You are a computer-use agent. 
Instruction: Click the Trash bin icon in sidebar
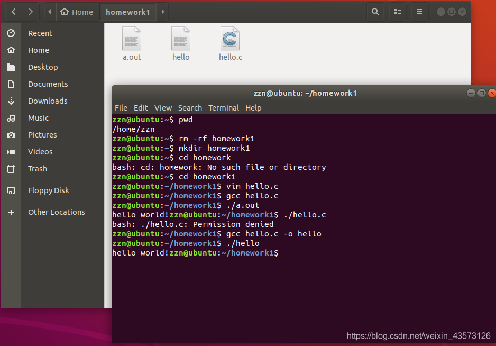coord(11,169)
